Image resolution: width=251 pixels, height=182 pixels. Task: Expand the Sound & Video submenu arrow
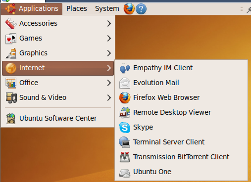click(109, 98)
